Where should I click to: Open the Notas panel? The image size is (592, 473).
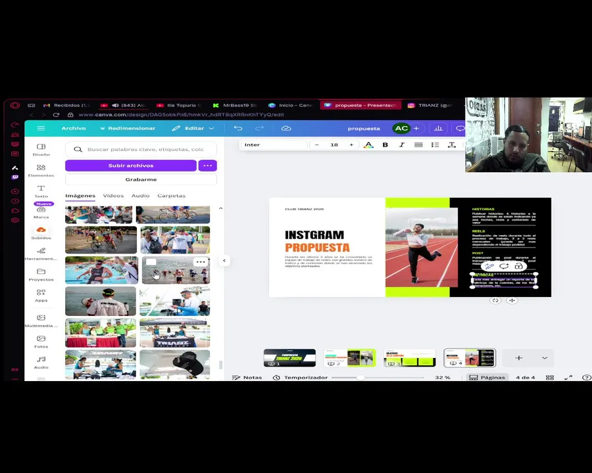coord(247,377)
